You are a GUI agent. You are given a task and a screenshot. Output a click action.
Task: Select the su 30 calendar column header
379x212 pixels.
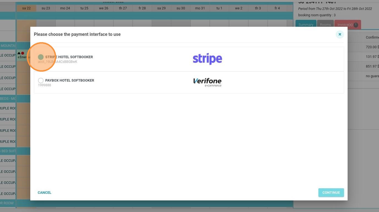coord(181,8)
